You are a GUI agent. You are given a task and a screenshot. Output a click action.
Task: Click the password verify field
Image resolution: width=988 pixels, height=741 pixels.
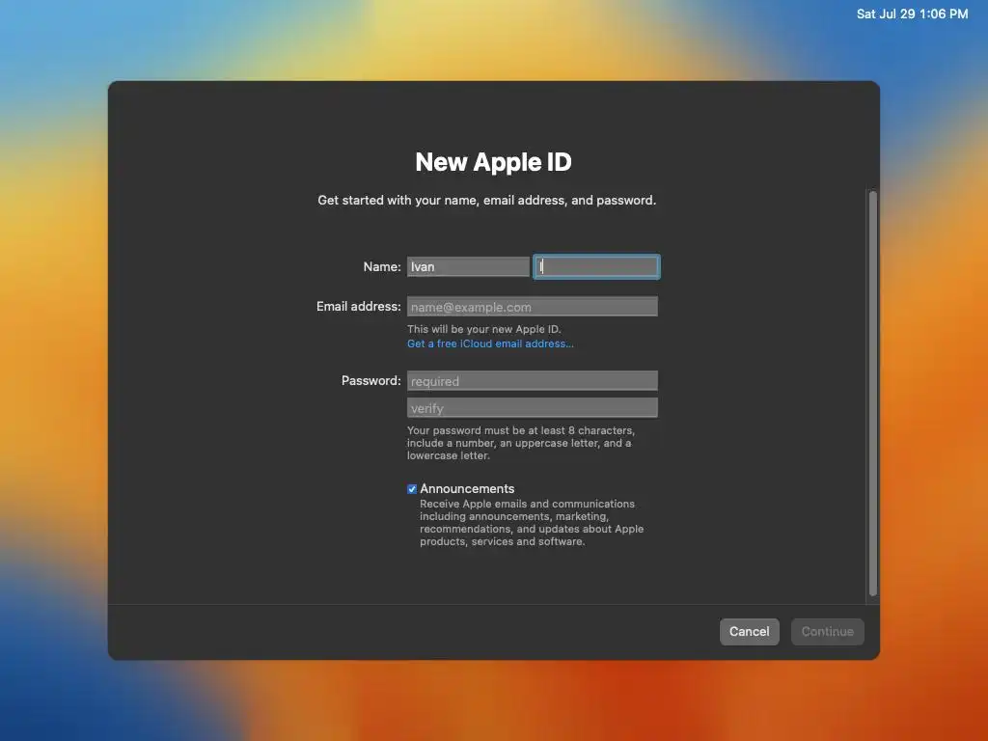coord(533,408)
